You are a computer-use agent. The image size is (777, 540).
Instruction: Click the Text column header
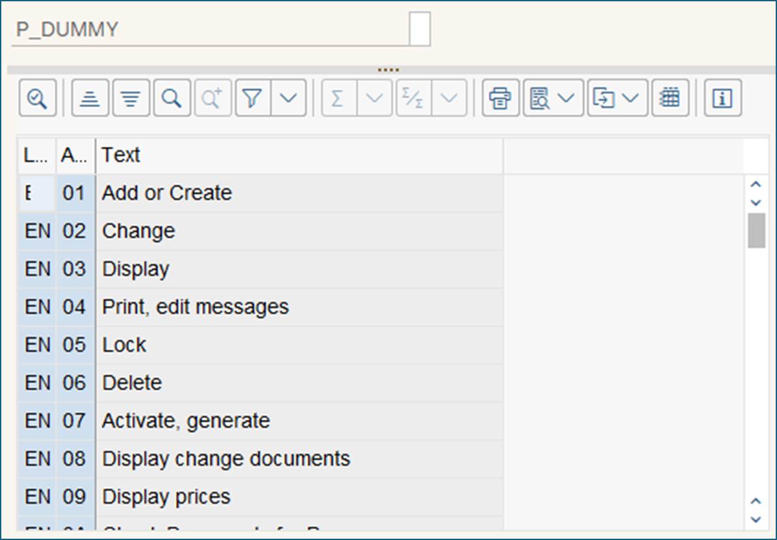[299, 155]
